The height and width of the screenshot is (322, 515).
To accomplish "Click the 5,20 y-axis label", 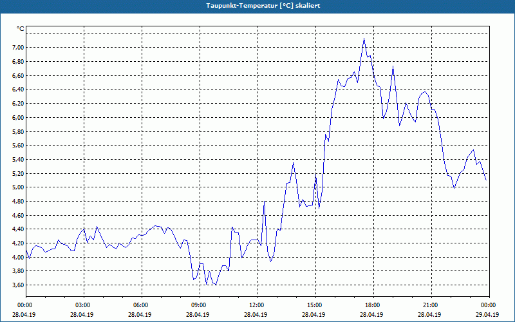I will click(19, 173).
